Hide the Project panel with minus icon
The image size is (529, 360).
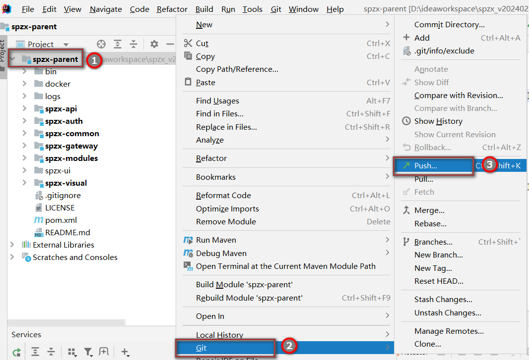point(170,44)
